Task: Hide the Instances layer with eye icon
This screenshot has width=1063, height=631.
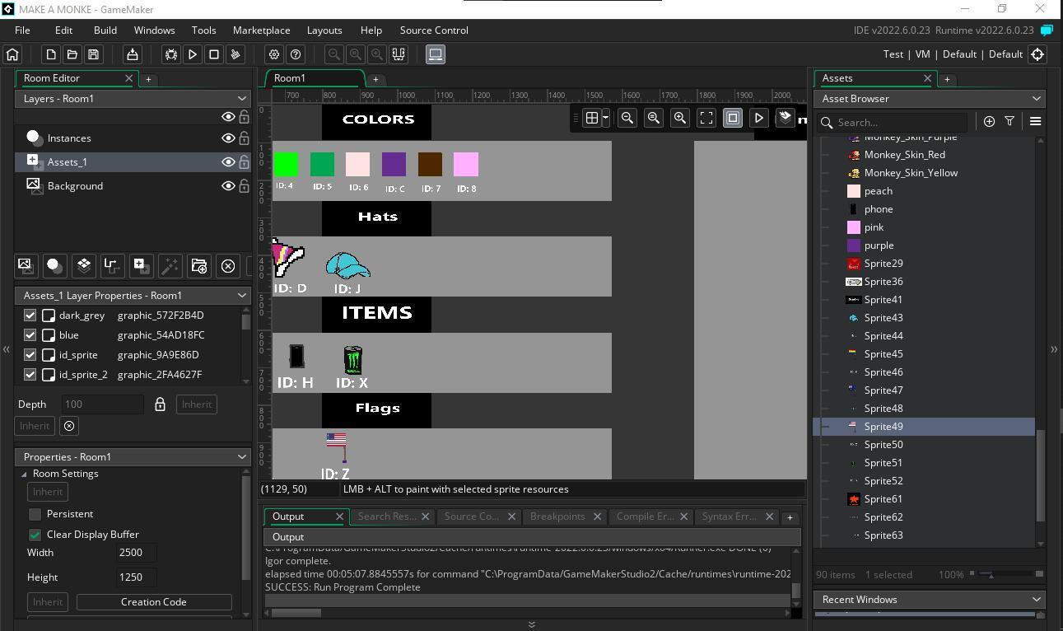Action: [228, 138]
